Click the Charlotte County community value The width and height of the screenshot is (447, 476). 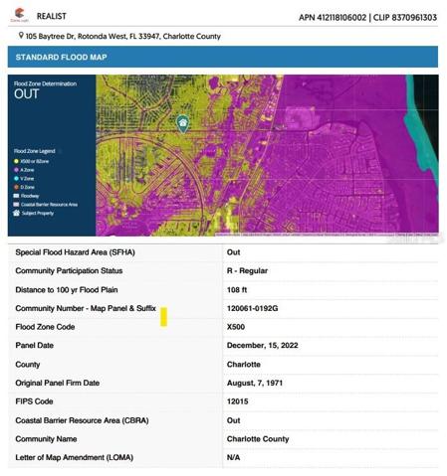tap(258, 439)
